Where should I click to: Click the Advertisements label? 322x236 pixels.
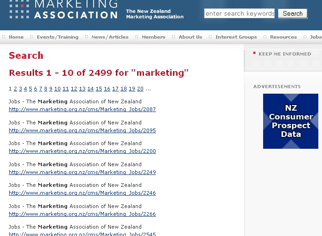pyautogui.click(x=277, y=86)
